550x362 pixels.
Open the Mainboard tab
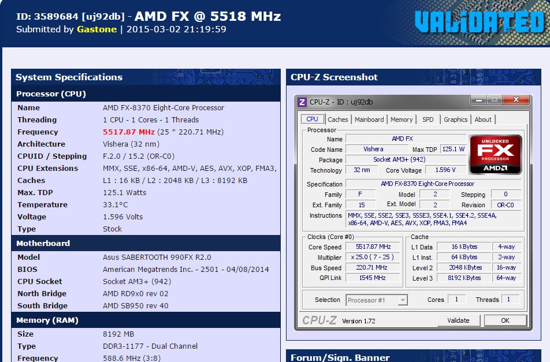point(369,120)
